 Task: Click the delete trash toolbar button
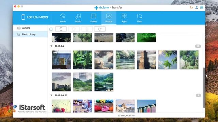click(87, 29)
